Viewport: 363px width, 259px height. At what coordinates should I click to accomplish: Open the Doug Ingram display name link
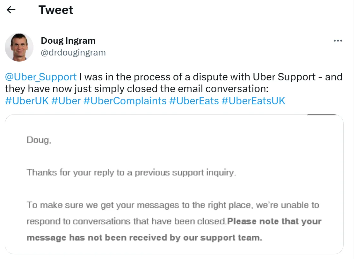tap(68, 41)
